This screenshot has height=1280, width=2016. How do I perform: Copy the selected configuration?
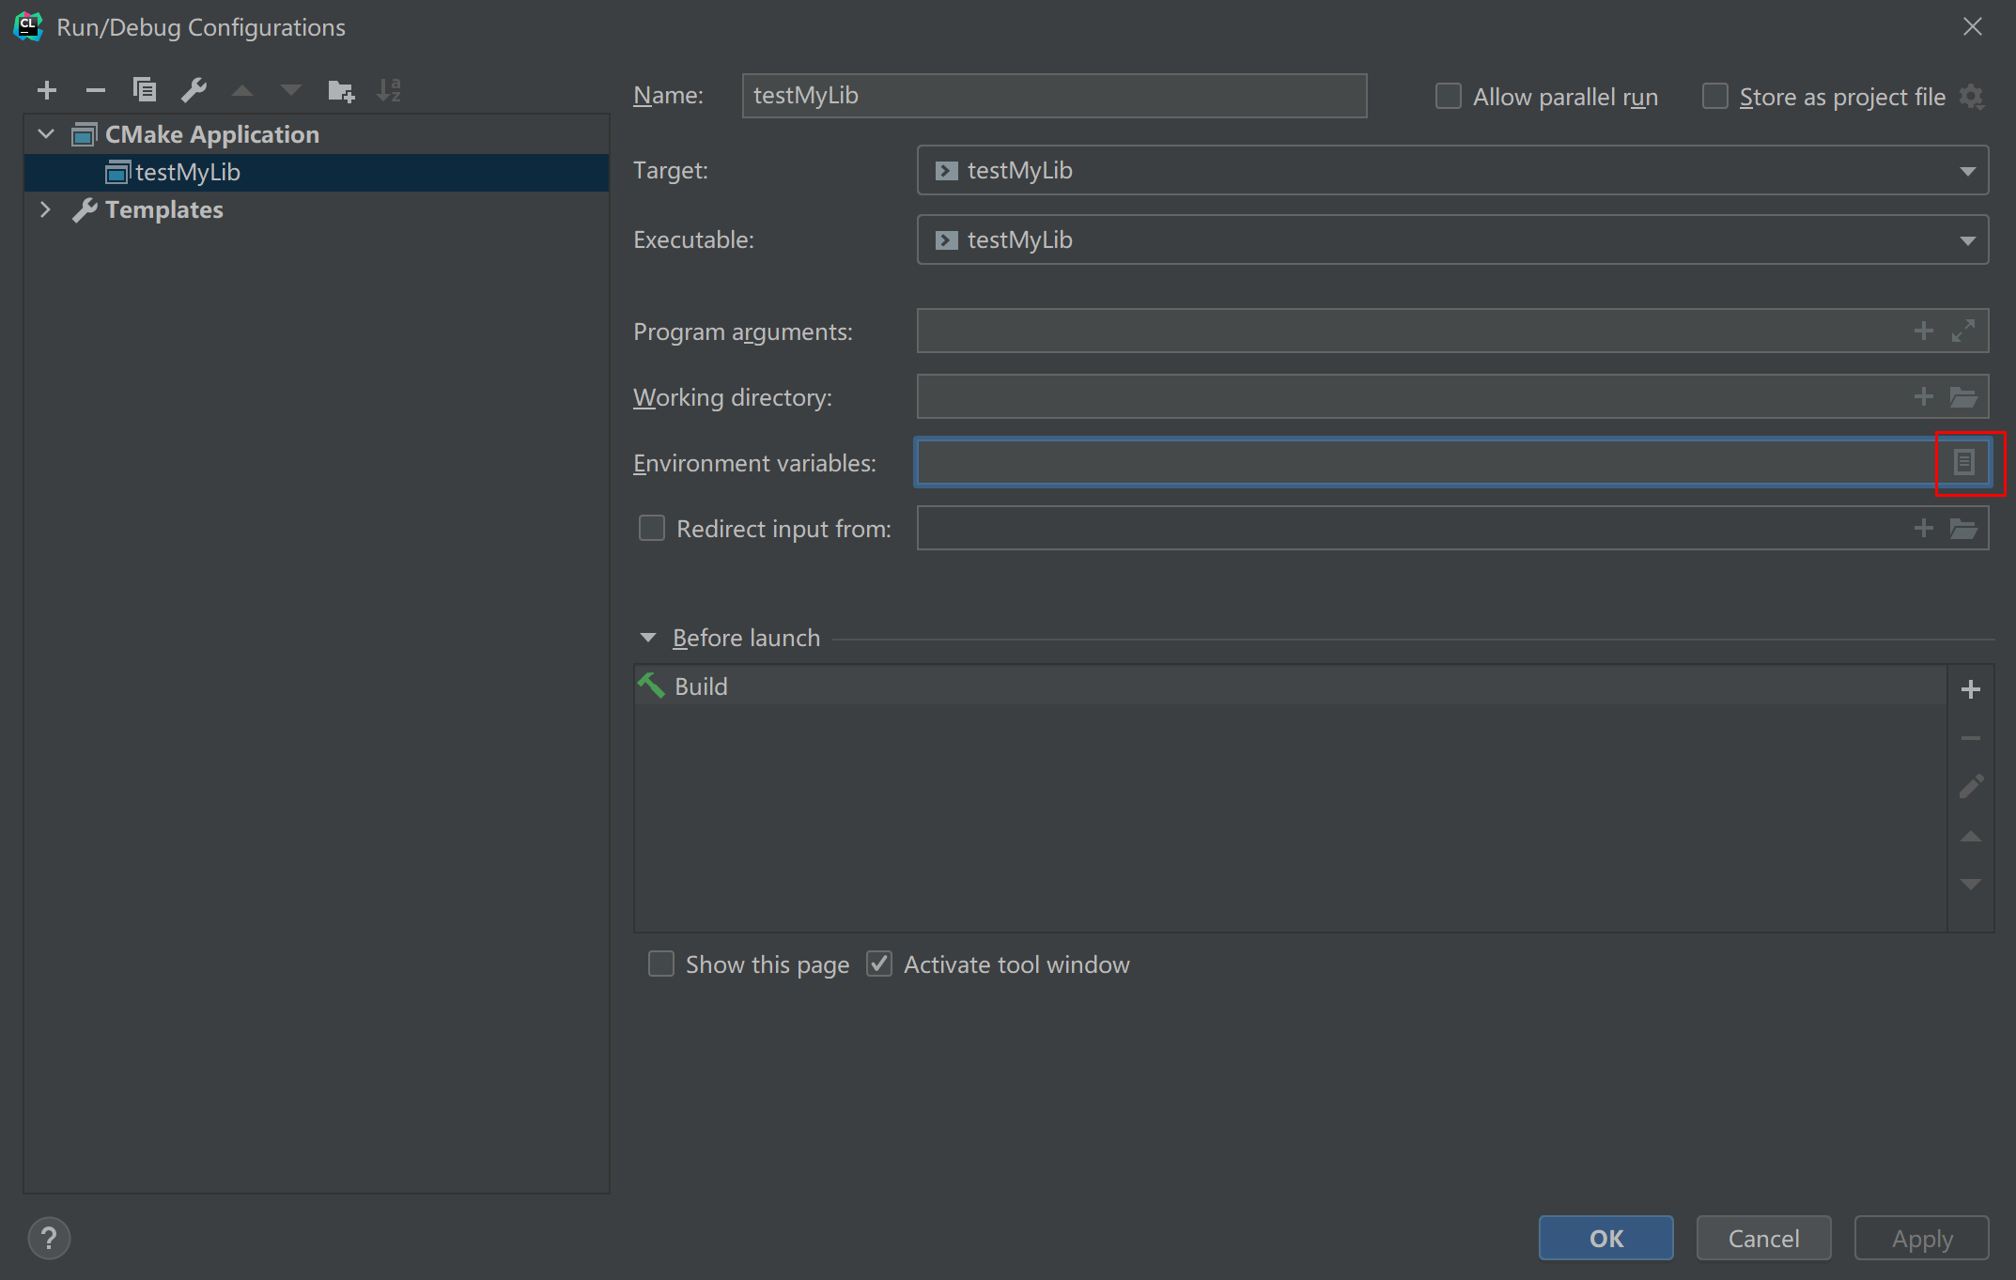pyautogui.click(x=145, y=90)
